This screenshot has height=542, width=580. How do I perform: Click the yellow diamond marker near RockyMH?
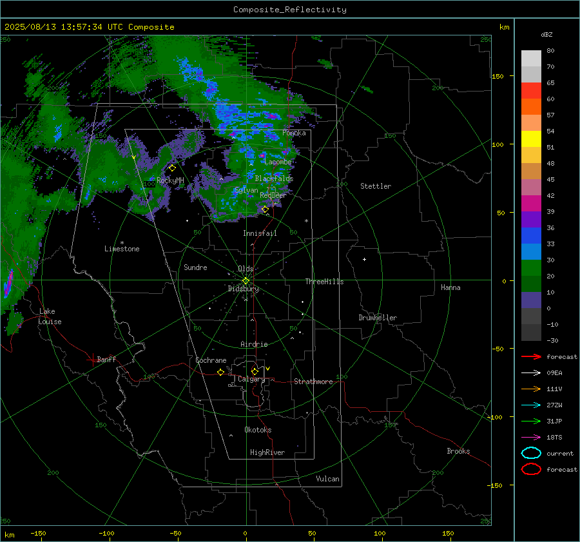coord(172,168)
